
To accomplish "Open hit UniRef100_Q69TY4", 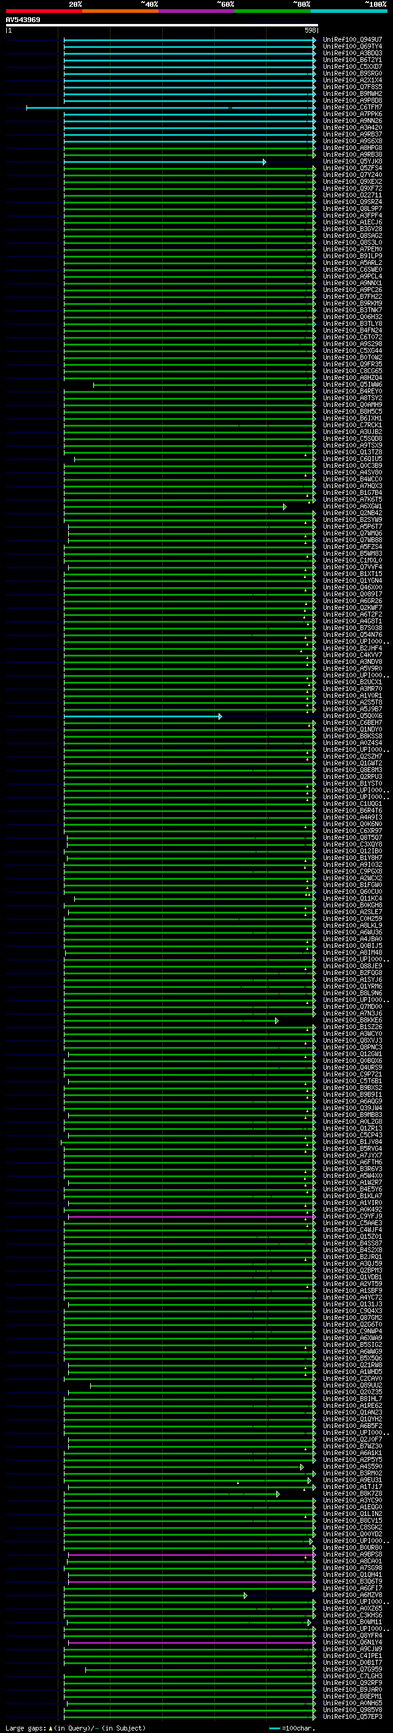I will 352,47.
